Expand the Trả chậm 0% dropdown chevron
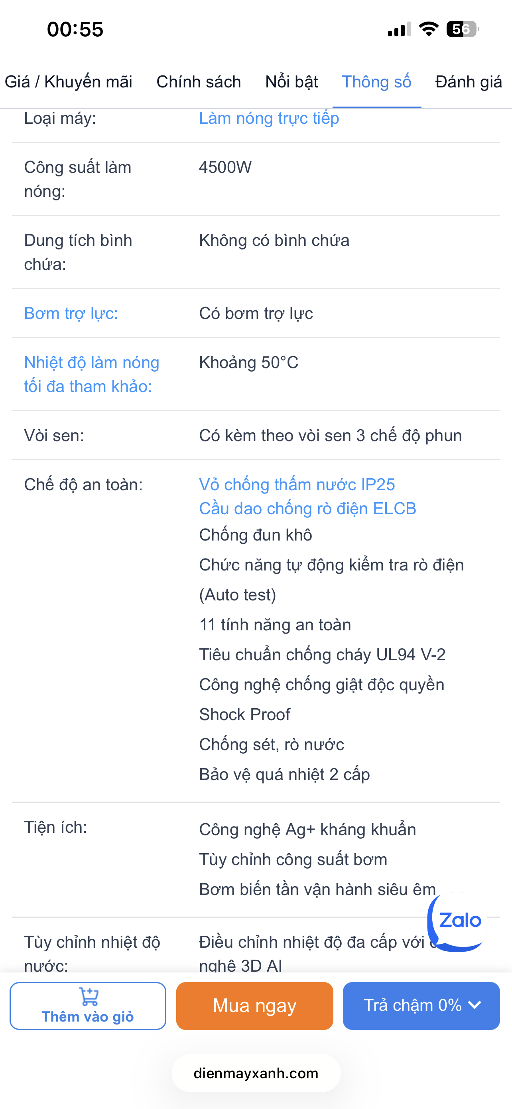Screen dimensions: 512x1109 (x=475, y=1005)
